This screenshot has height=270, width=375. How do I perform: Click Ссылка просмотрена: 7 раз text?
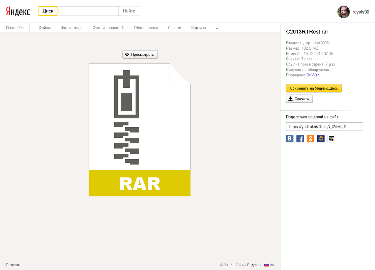(311, 64)
